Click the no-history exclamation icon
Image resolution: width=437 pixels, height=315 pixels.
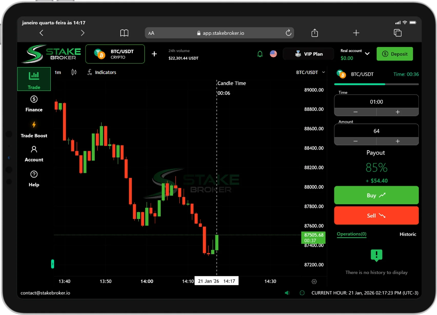pyautogui.click(x=376, y=255)
